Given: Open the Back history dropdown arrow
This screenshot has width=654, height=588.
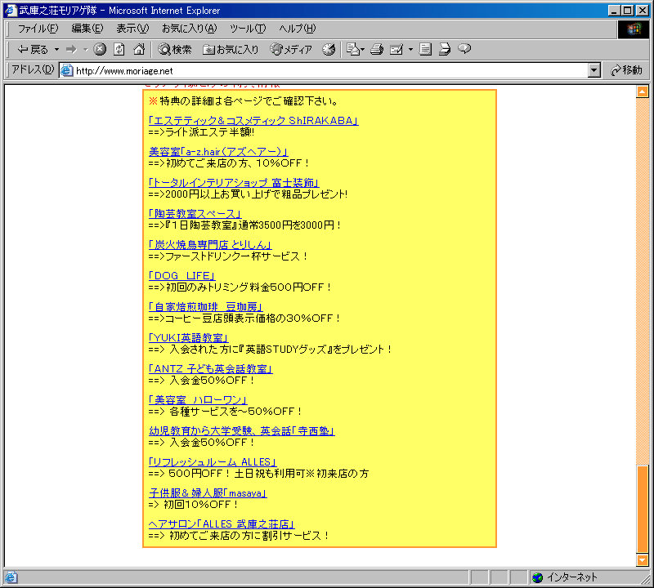Looking at the screenshot, I should pyautogui.click(x=56, y=50).
